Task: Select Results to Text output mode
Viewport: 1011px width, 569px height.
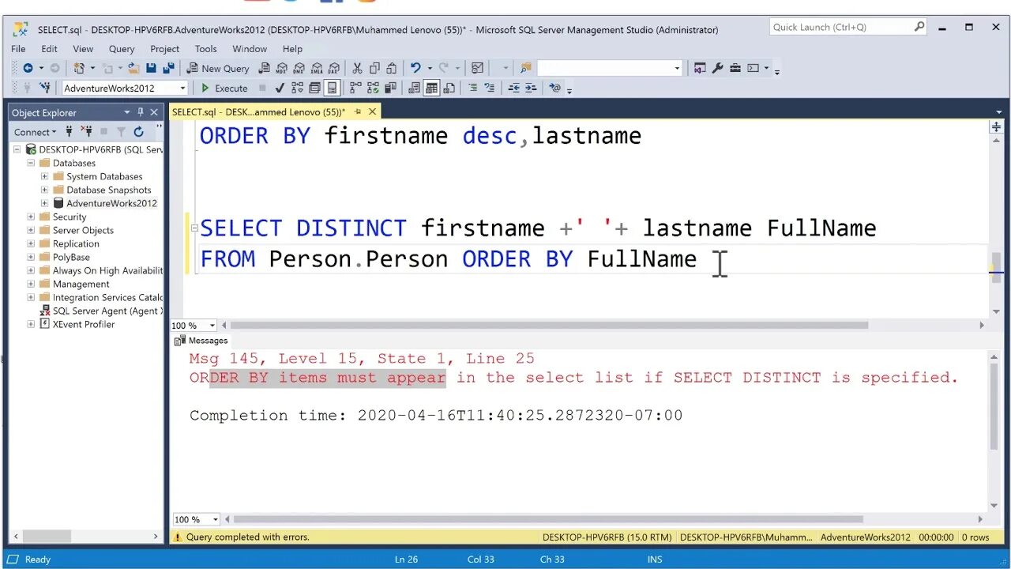Action: (x=415, y=88)
